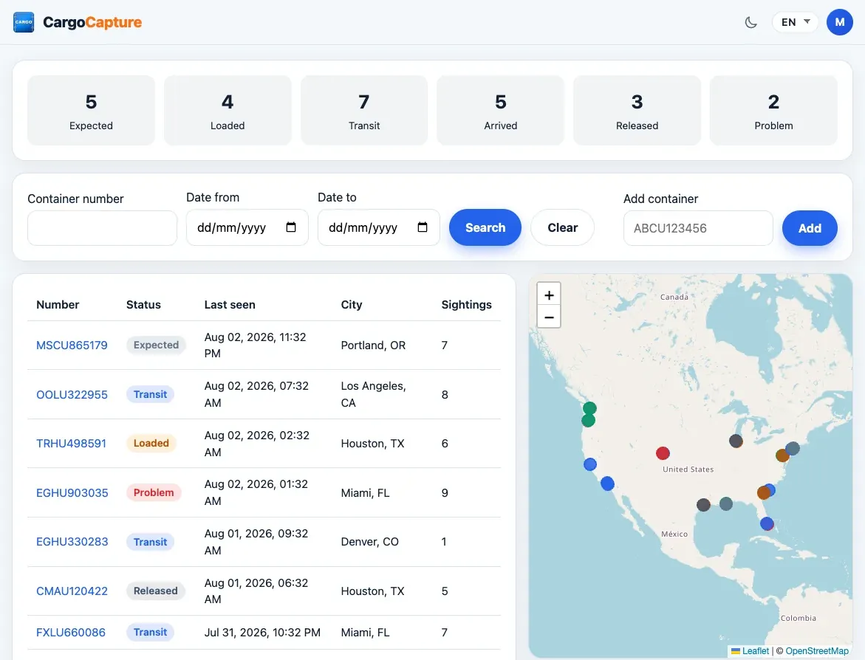Open container EGHU903035 link
Viewport: 865px width, 660px height.
click(x=72, y=493)
